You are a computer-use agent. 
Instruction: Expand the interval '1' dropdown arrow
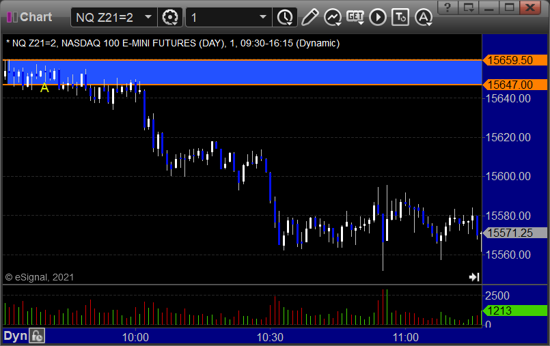(x=263, y=17)
